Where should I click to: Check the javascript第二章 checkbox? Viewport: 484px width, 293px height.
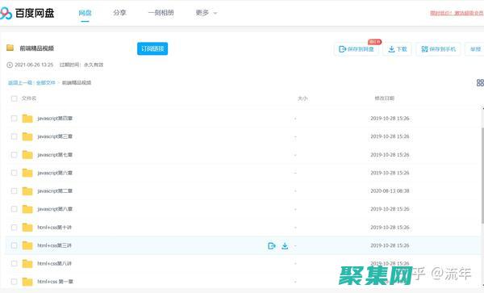[x=14, y=191]
